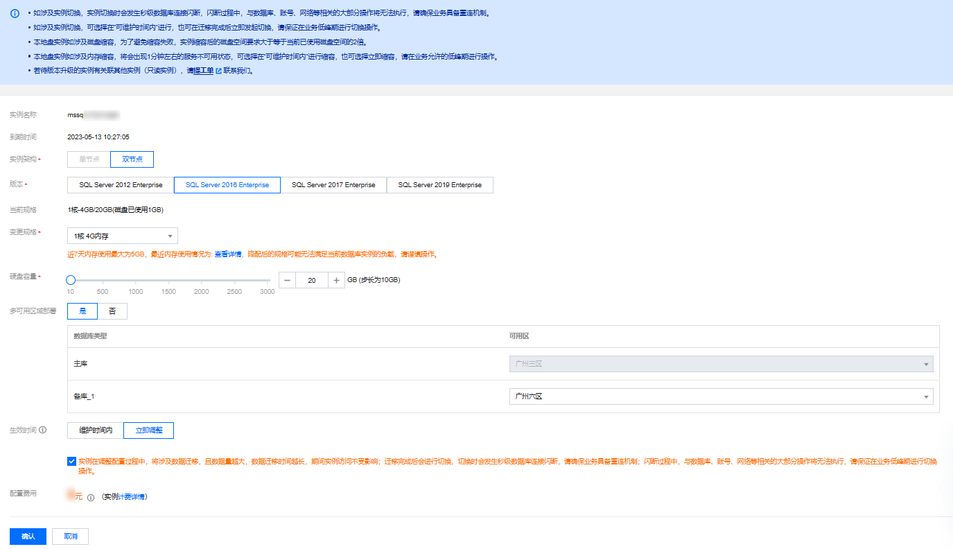953x549 pixels.
Task: Set multi-AZ deployment to 否
Action: (x=112, y=311)
